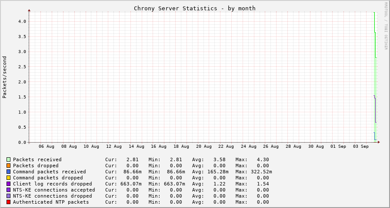Click the 0.0 y-axis tick label
This screenshot has height=208, width=390.
21,142
